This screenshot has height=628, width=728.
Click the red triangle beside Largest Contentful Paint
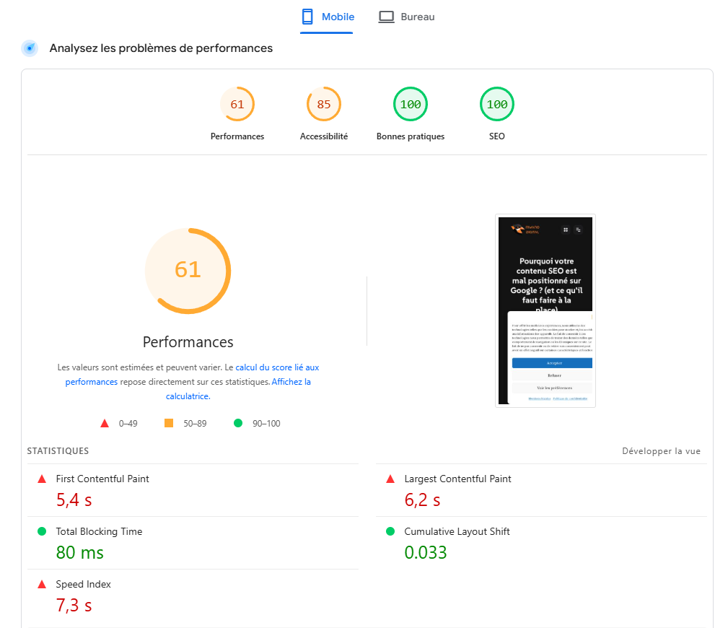click(391, 478)
